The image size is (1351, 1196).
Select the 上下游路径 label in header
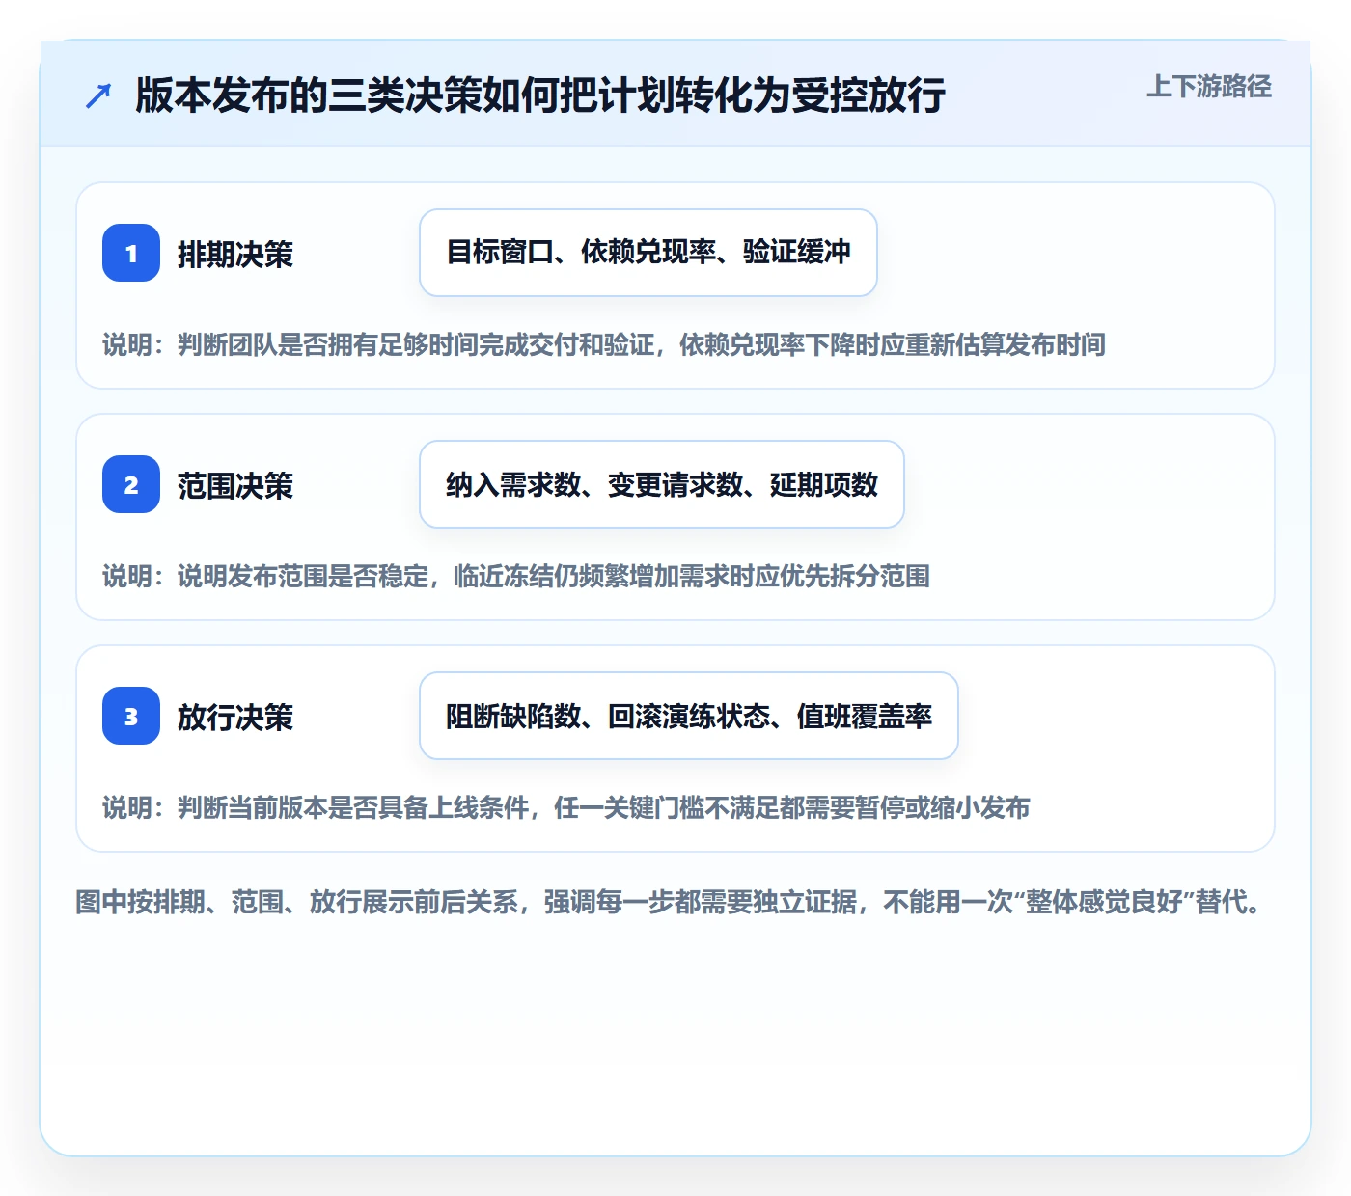point(1208,87)
